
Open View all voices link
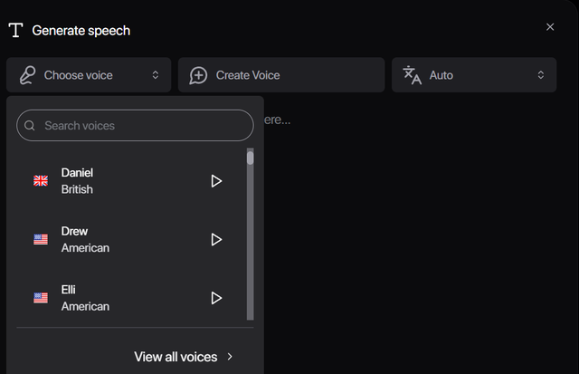[176, 357]
